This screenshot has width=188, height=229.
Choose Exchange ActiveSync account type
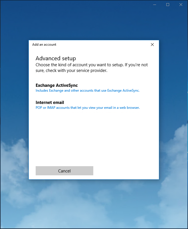click(x=57, y=85)
